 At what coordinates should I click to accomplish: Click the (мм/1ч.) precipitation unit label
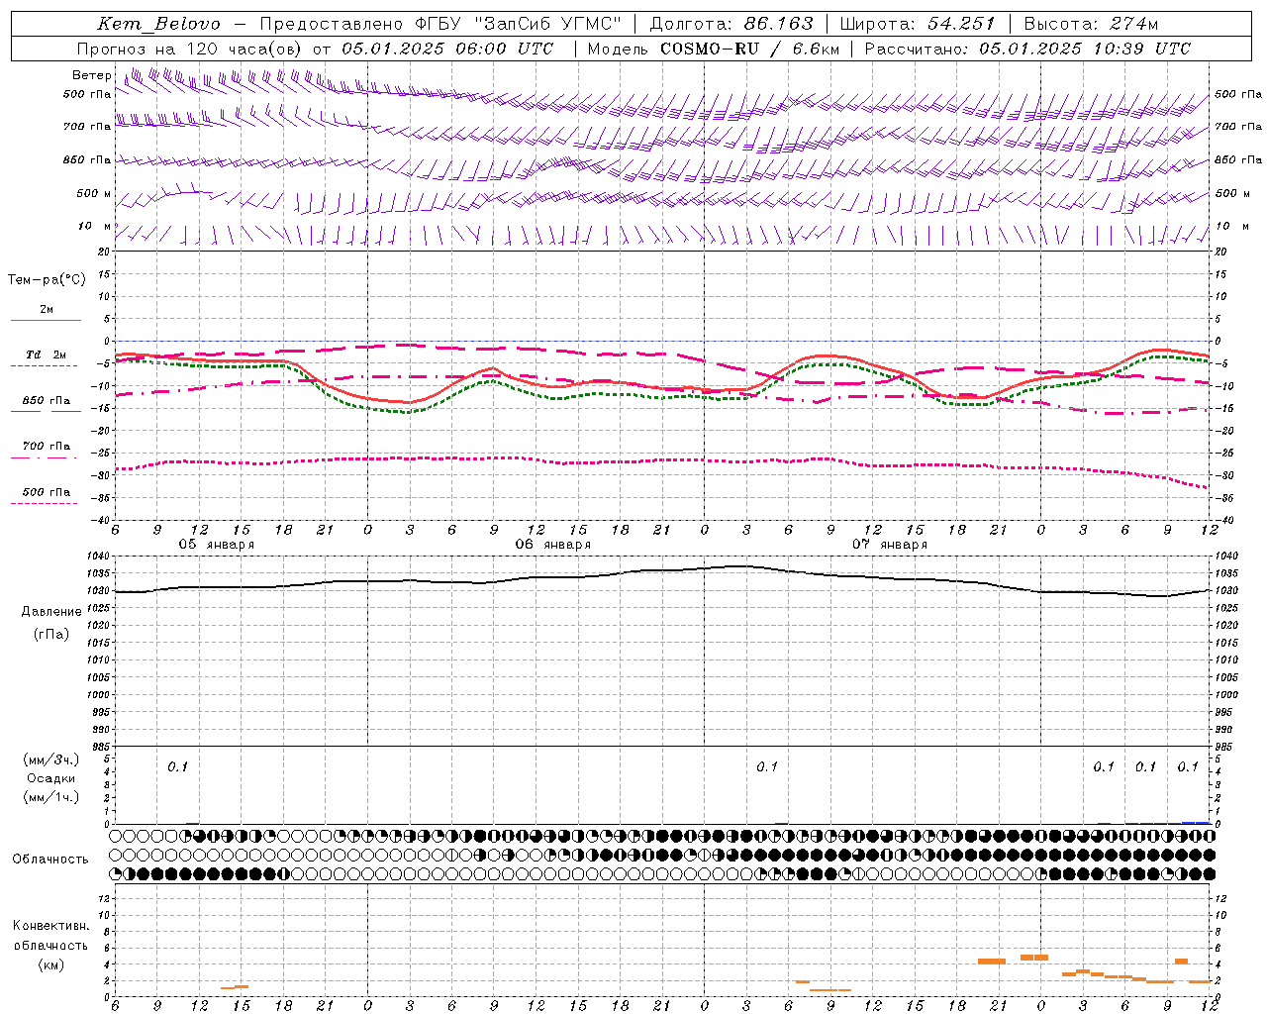[x=51, y=797]
